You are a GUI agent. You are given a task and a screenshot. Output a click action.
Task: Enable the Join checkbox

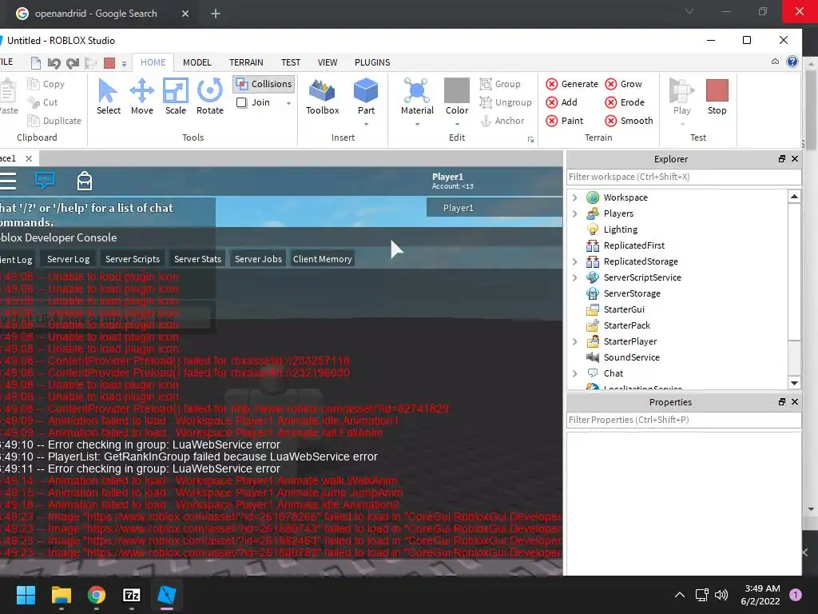point(241,102)
